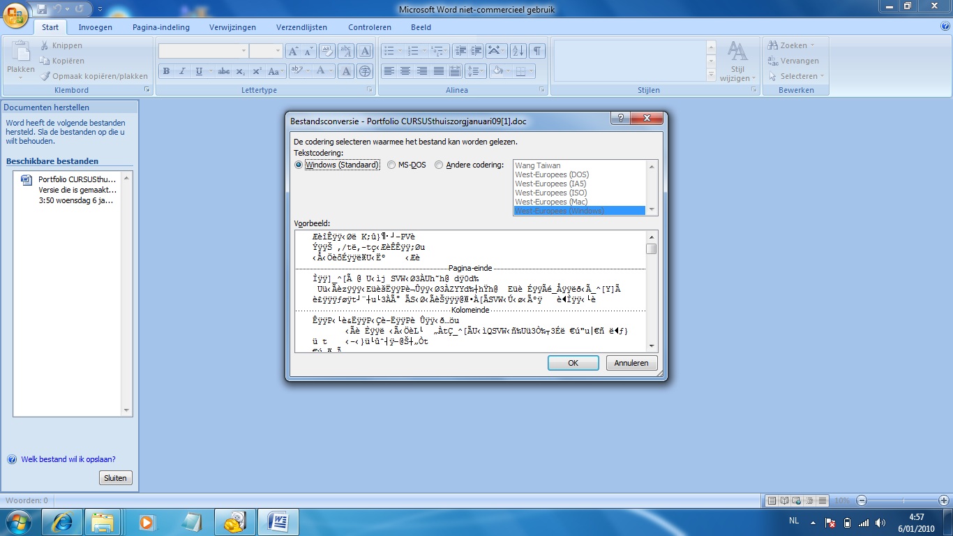This screenshot has height=536, width=953.
Task: Expand the Lettertype dialog launcher
Action: [370, 90]
